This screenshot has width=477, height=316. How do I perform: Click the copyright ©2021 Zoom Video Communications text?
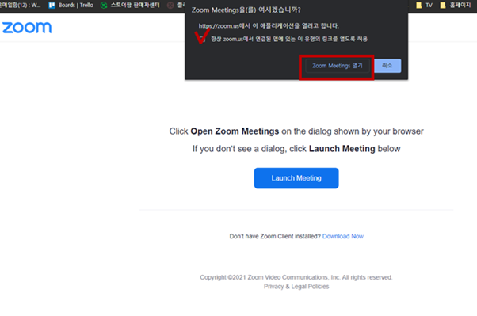[296, 277]
